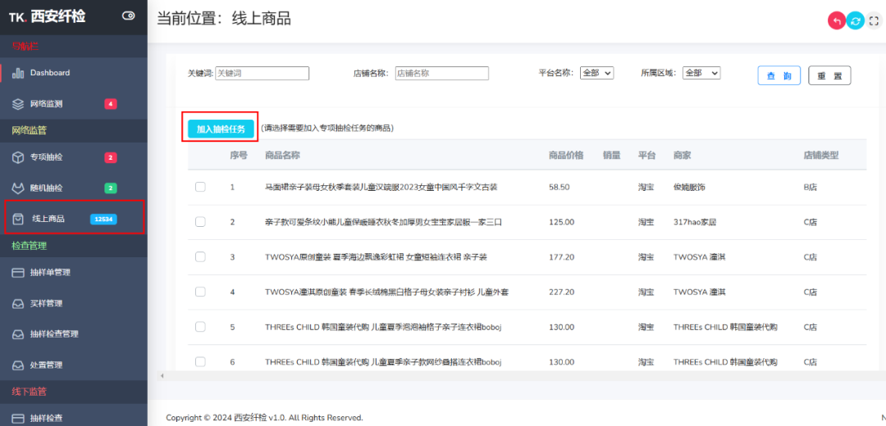Click the 随机抽检 sidebar icon
The height and width of the screenshot is (426, 886).
[x=18, y=188]
